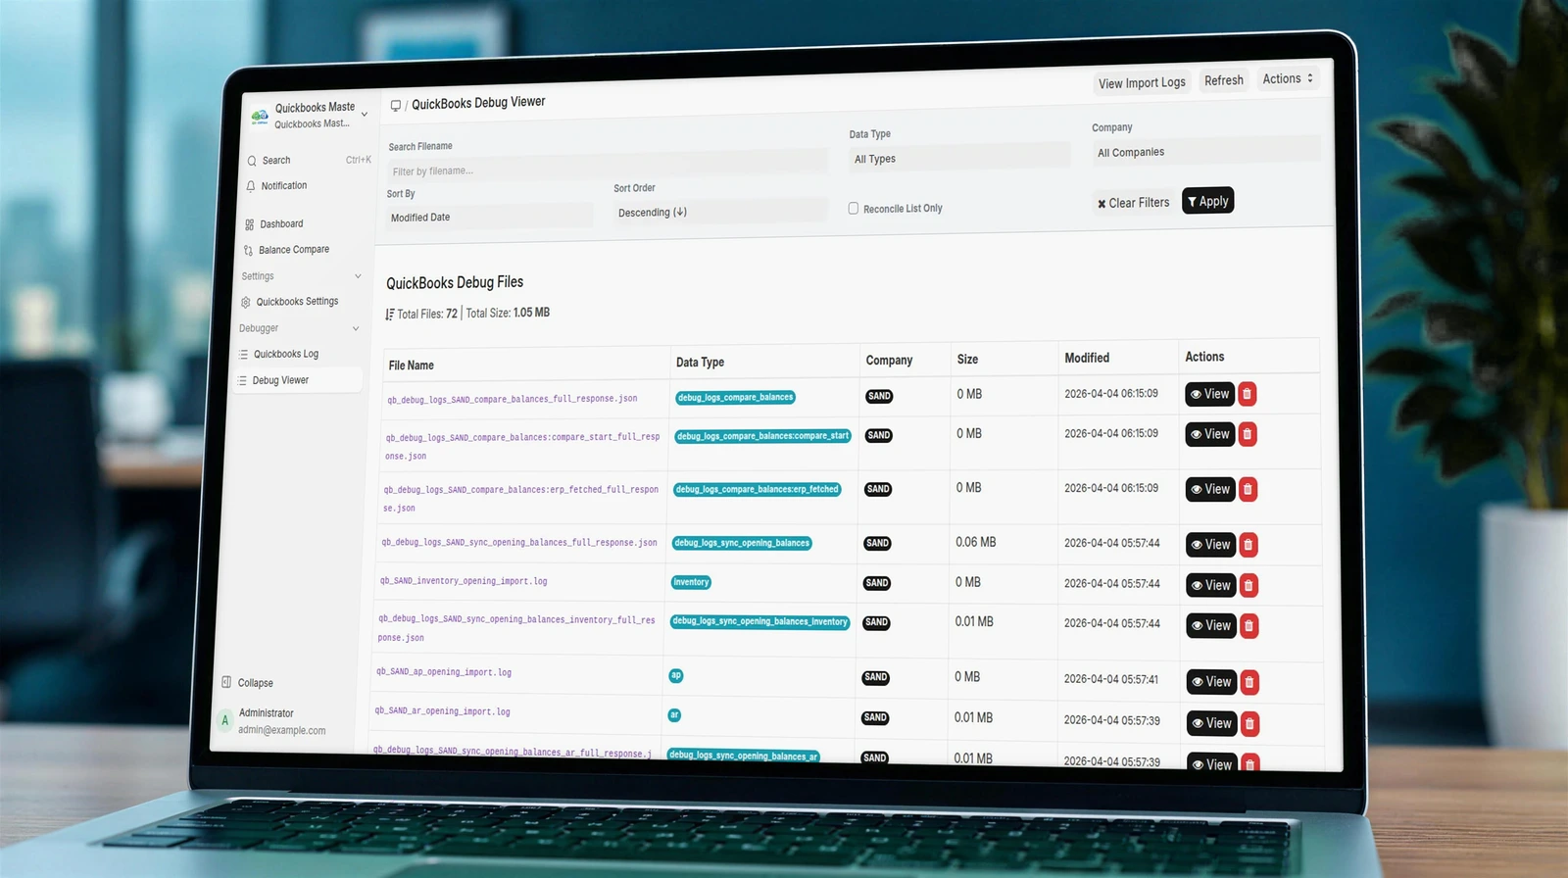Delete the ar_opening_import.log file
The height and width of the screenshot is (878, 1568).
click(x=1249, y=723)
